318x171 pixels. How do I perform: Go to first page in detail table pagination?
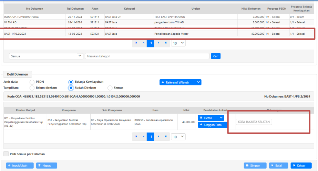pos(136,136)
